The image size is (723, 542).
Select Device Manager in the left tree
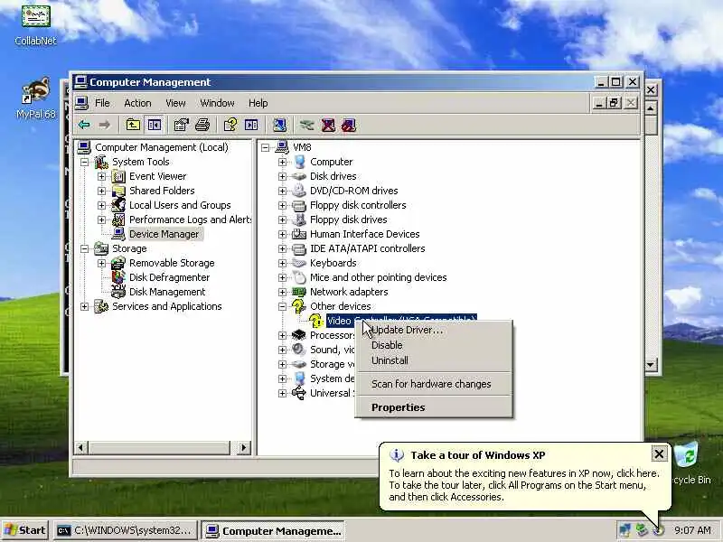(164, 234)
